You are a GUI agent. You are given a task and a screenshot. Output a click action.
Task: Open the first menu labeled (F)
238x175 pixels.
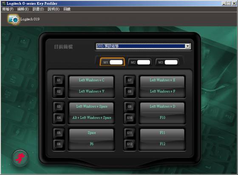click(x=8, y=9)
